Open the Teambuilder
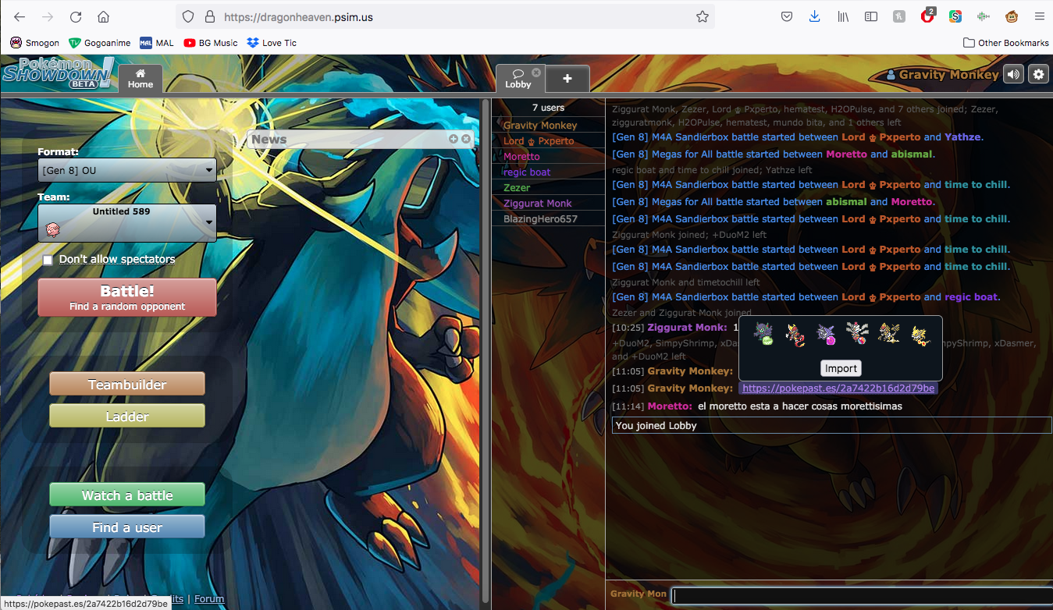Image resolution: width=1053 pixels, height=610 pixels. pyautogui.click(x=127, y=385)
